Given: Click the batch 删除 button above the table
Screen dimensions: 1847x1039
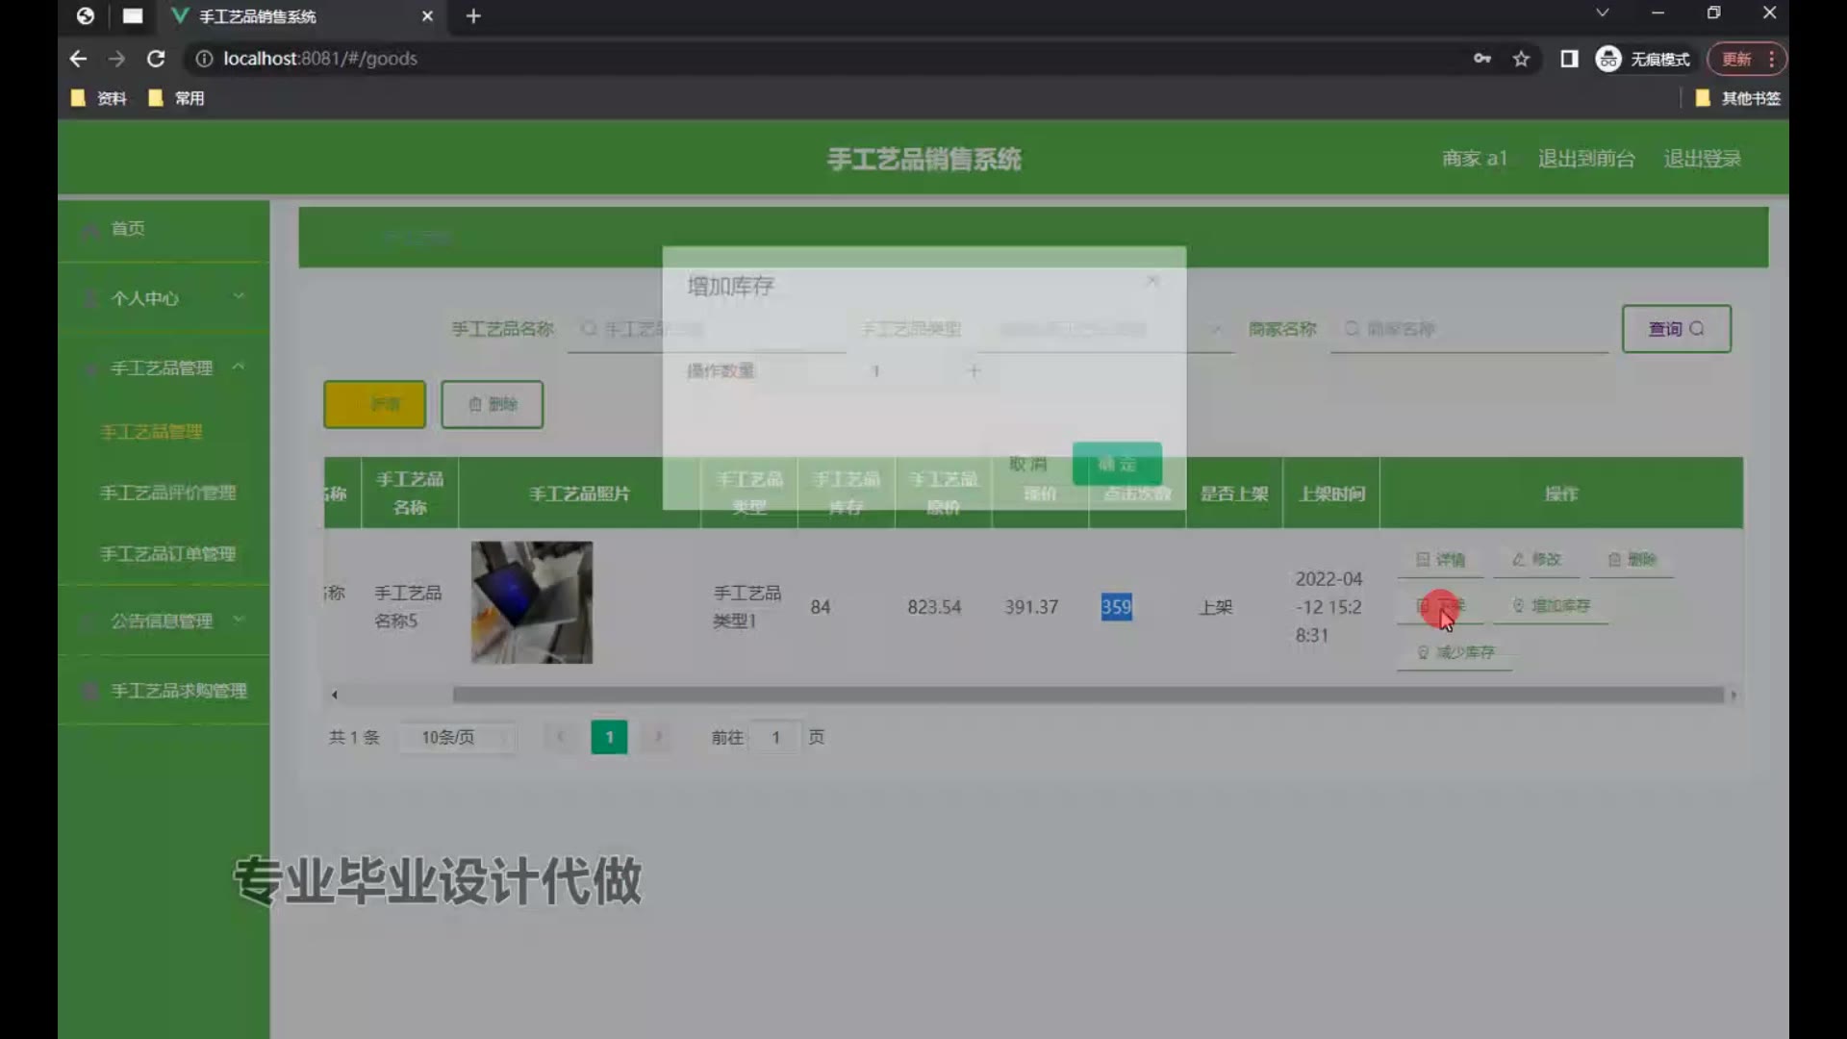Looking at the screenshot, I should coord(492,404).
